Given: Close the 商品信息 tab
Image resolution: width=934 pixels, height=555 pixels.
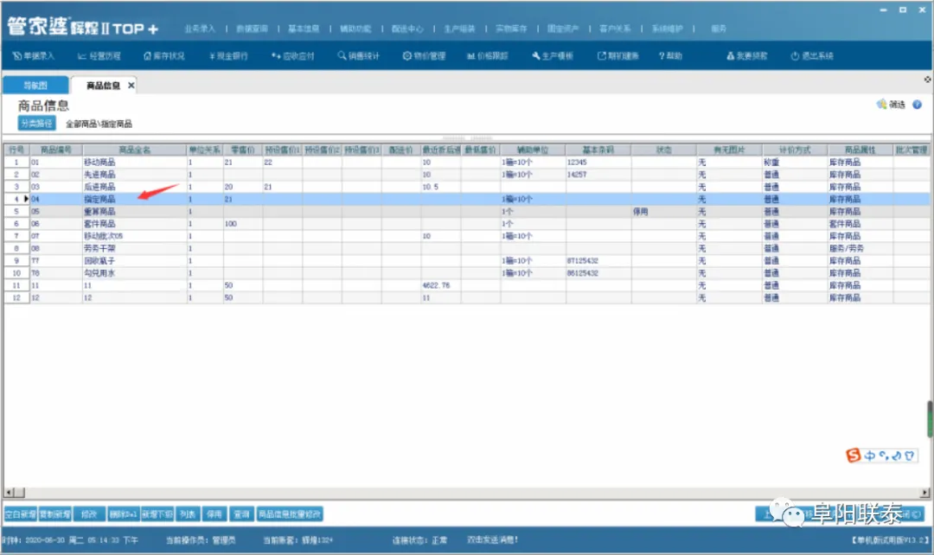Looking at the screenshot, I should point(131,86).
